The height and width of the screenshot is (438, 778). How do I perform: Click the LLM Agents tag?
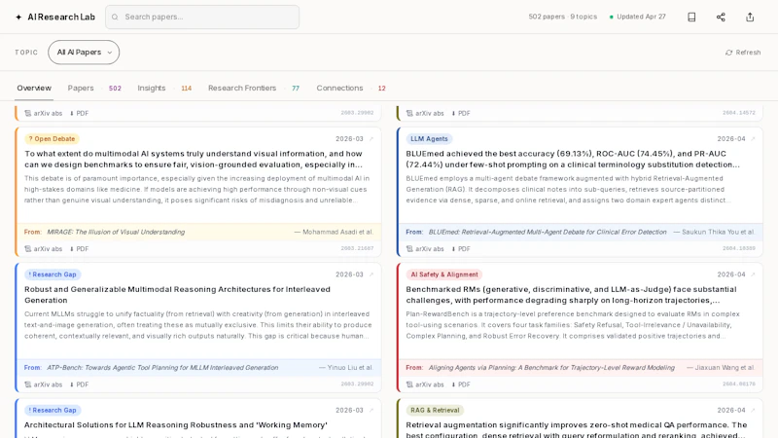tap(429, 139)
